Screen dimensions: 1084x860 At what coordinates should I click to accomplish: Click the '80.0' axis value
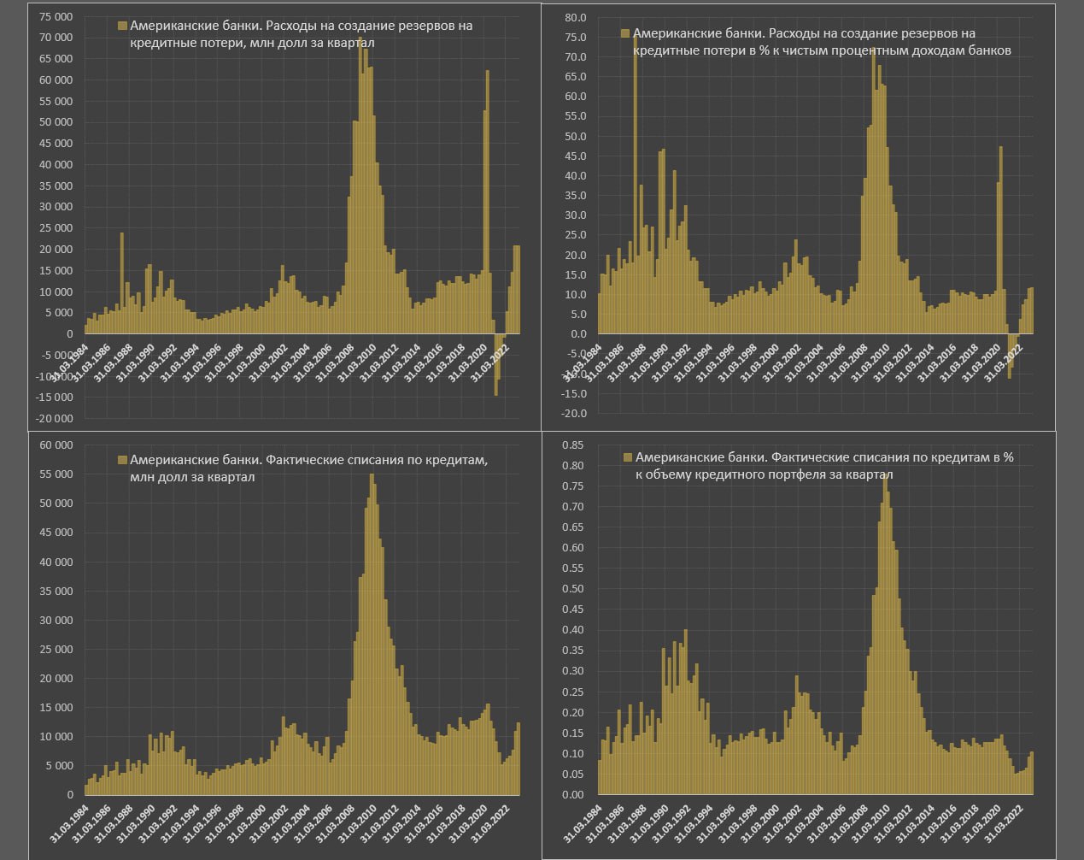(x=576, y=17)
